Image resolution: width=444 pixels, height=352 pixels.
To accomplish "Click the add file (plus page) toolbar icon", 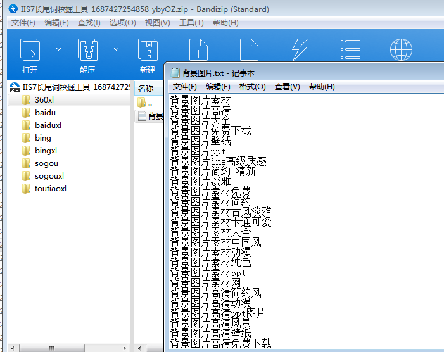I will click(x=198, y=50).
